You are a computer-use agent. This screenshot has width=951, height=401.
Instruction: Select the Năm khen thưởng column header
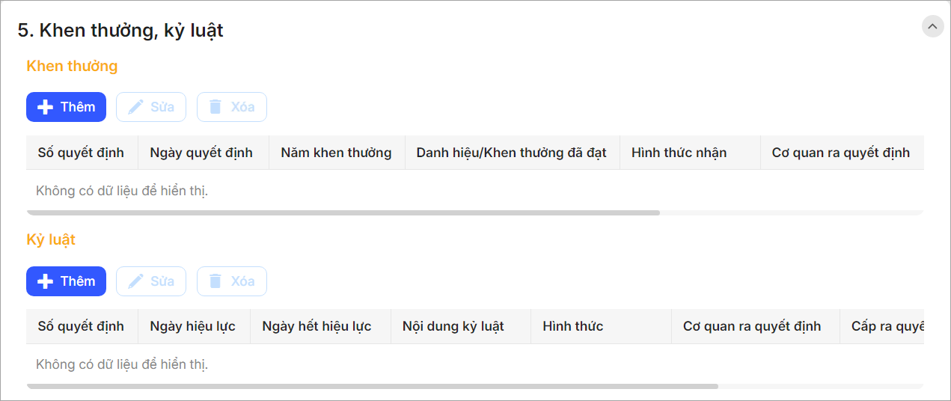336,153
